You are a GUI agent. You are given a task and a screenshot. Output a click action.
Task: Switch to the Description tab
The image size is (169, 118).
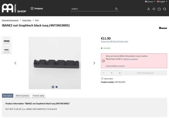tap(8, 96)
